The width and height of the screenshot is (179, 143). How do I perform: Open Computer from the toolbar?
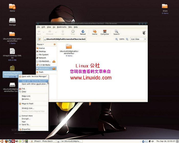(x=105, y=32)
